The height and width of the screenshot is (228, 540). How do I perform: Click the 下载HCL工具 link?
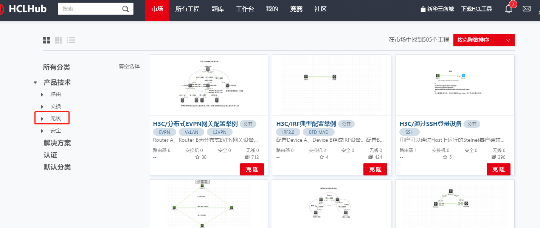(x=476, y=9)
